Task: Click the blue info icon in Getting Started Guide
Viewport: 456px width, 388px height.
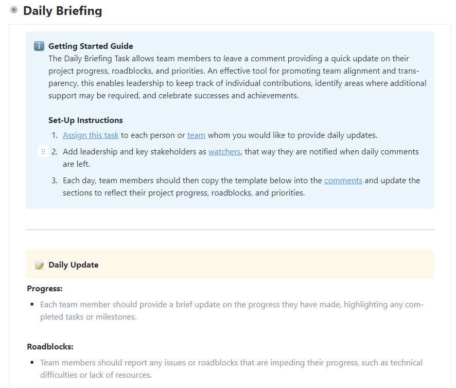Action: [39, 46]
